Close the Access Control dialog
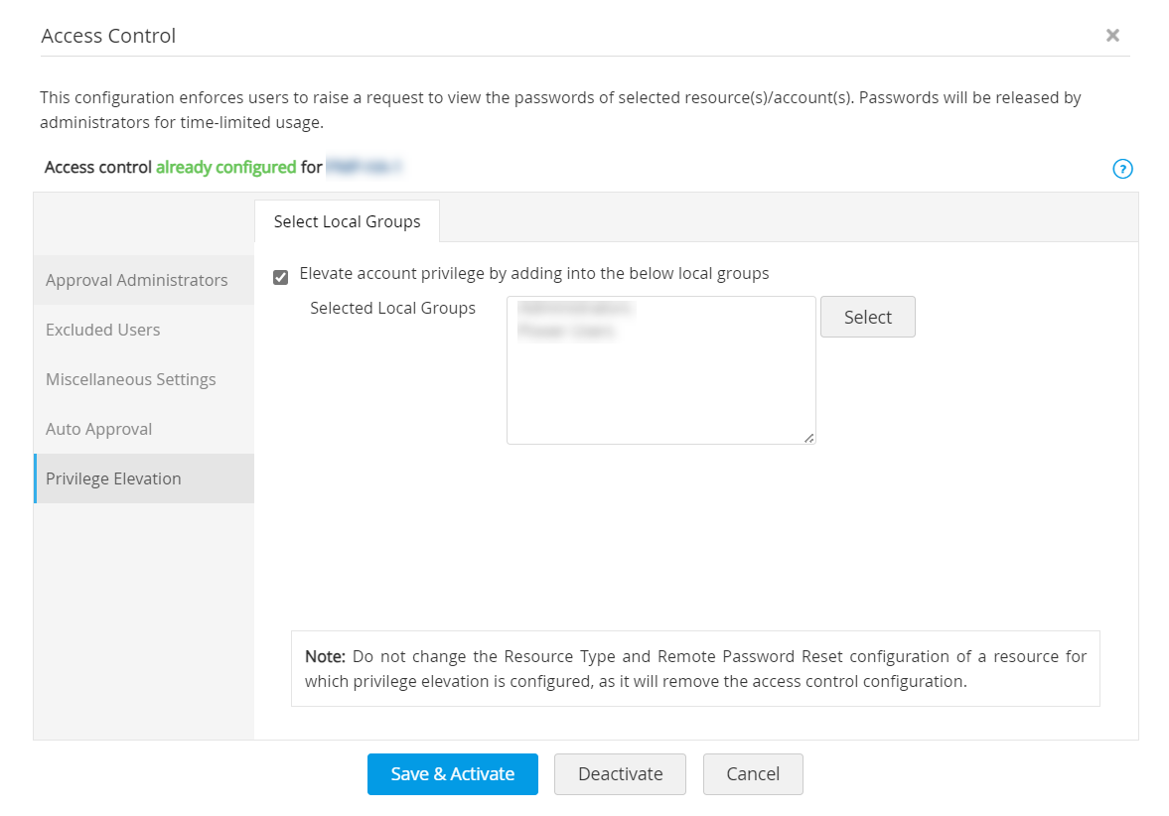The height and width of the screenshot is (816, 1169). pyautogui.click(x=1112, y=36)
